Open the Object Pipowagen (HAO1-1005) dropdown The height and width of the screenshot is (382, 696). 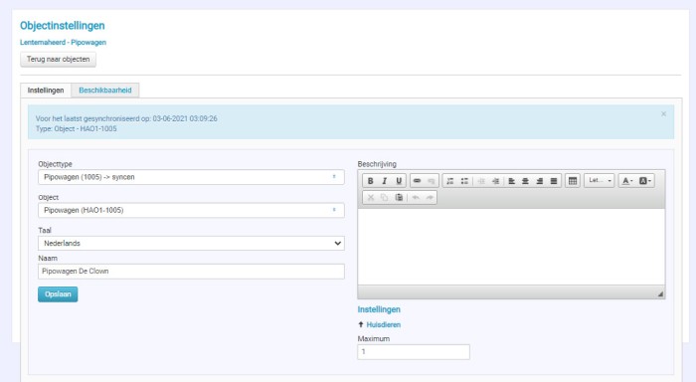point(191,210)
